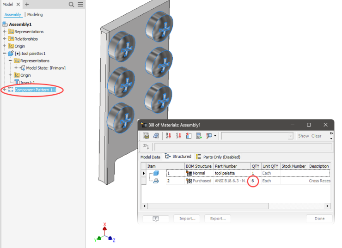Add a custom iProperty column
Viewport: 342px width, 248px height.
[199, 136]
